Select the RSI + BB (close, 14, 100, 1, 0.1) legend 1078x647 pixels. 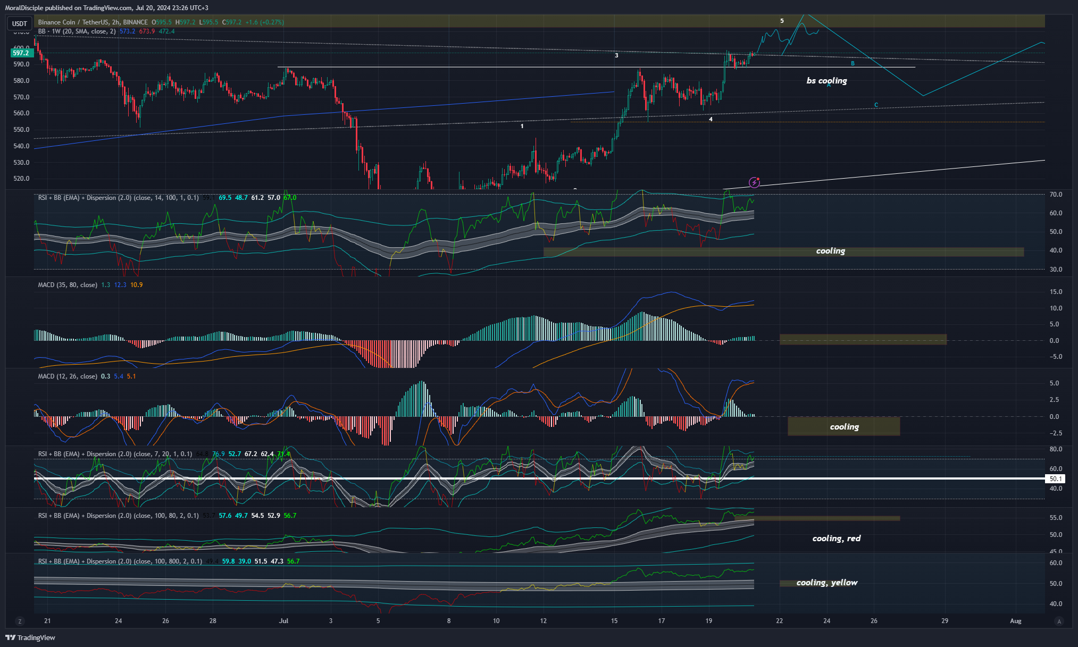click(118, 198)
